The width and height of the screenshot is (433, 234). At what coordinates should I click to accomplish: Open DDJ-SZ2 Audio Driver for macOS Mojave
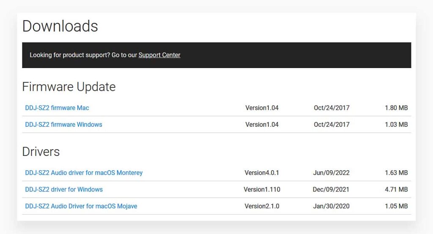click(81, 206)
